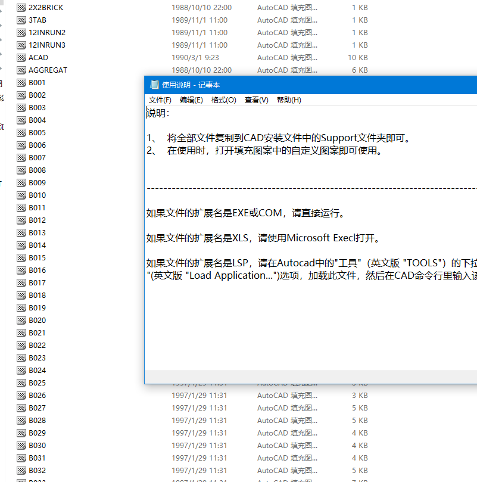This screenshot has height=482, width=477.
Task: Select file named B020
Action: tap(37, 321)
